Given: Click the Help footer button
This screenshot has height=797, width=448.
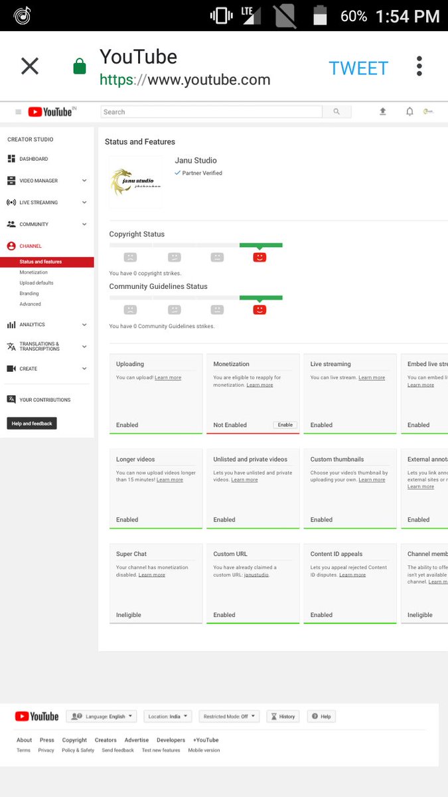Looking at the screenshot, I should coord(321,717).
